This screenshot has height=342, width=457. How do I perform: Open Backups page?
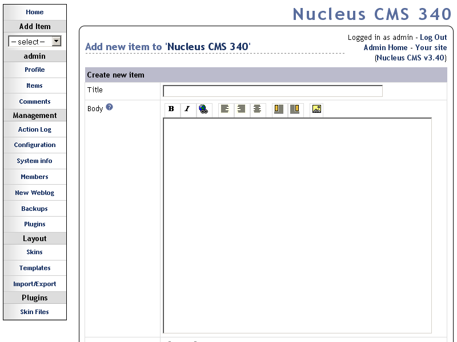point(35,209)
